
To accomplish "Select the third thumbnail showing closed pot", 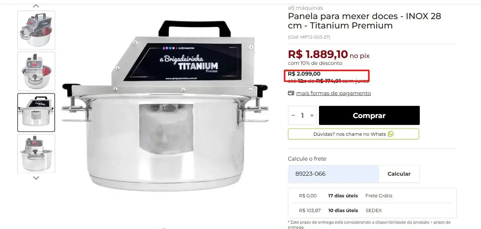I will pyautogui.click(x=36, y=112).
